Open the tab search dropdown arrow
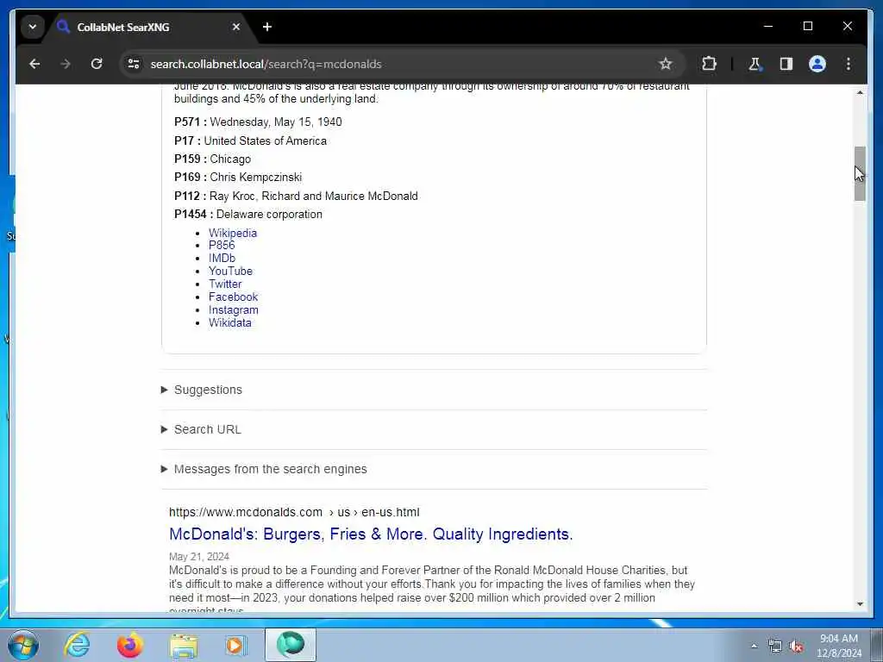This screenshot has height=662, width=883. click(33, 27)
